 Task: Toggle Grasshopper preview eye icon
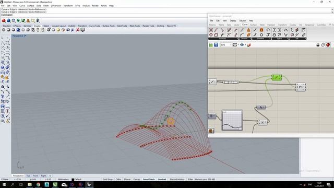click(242, 45)
